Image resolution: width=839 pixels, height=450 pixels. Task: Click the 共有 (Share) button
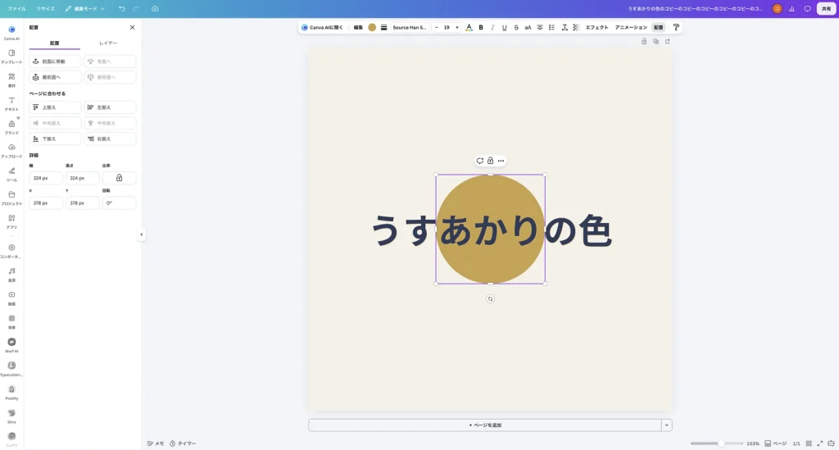click(x=826, y=8)
